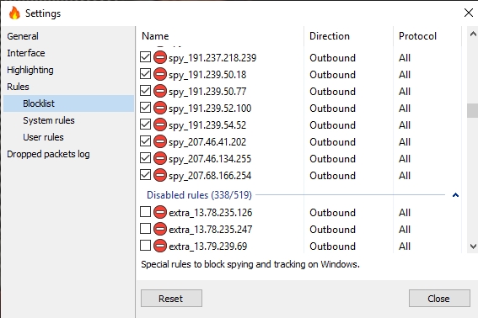Select the extra_13.78.235.247 rule name
The height and width of the screenshot is (318, 478).
point(211,229)
